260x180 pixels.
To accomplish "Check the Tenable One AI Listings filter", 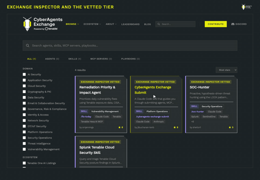I will [x=24, y=163].
